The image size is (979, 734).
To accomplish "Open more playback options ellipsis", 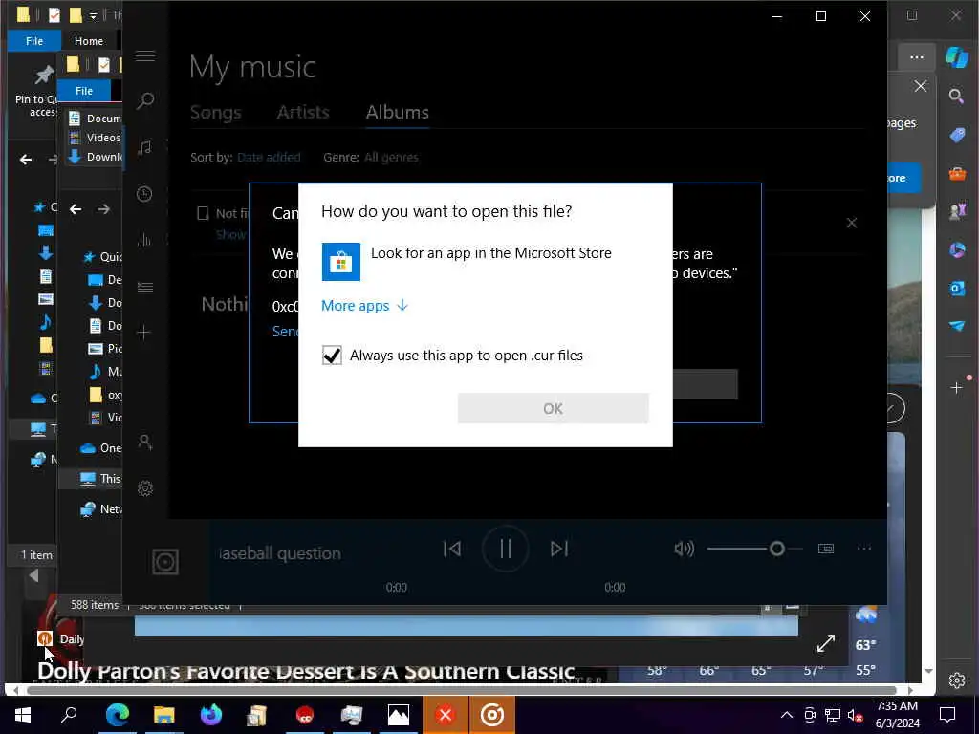I will coord(864,549).
